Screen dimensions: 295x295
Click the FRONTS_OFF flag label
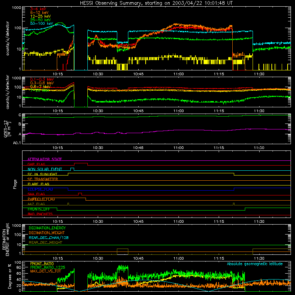[39, 209]
